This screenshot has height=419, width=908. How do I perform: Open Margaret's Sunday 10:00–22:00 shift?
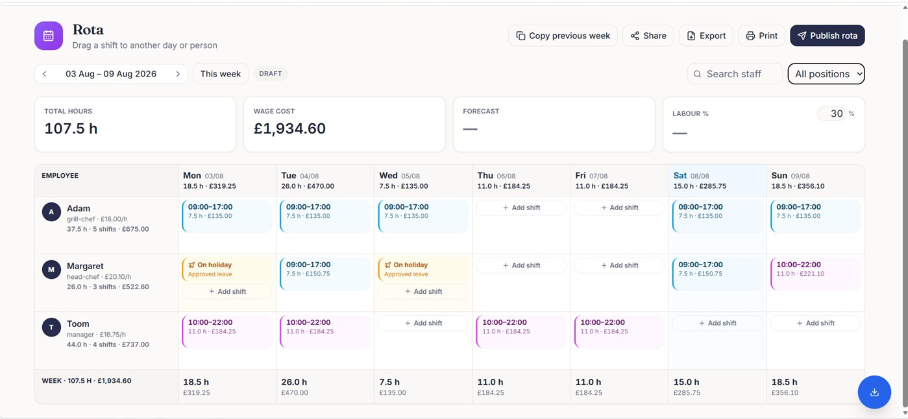click(x=815, y=274)
